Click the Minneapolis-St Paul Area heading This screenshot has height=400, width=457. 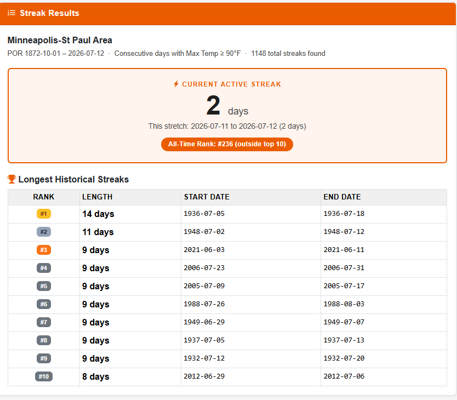(60, 40)
